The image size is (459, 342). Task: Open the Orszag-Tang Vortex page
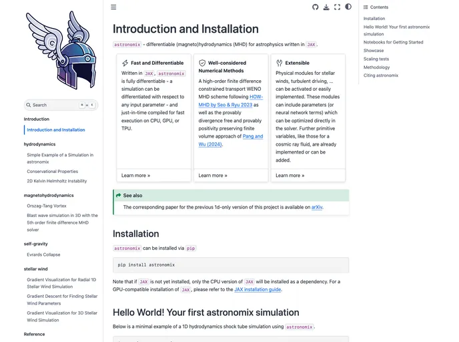click(x=47, y=206)
